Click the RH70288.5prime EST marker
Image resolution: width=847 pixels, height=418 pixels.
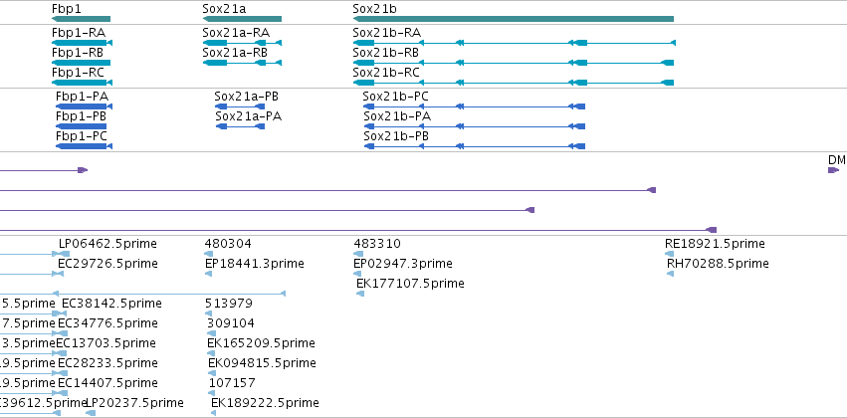pos(671,274)
